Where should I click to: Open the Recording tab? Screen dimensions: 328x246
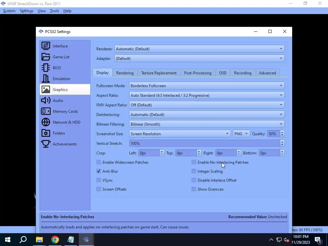click(243, 73)
